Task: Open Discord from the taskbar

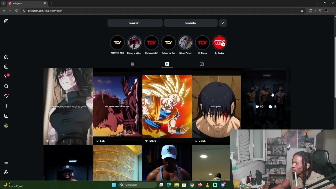Action: click(x=223, y=185)
